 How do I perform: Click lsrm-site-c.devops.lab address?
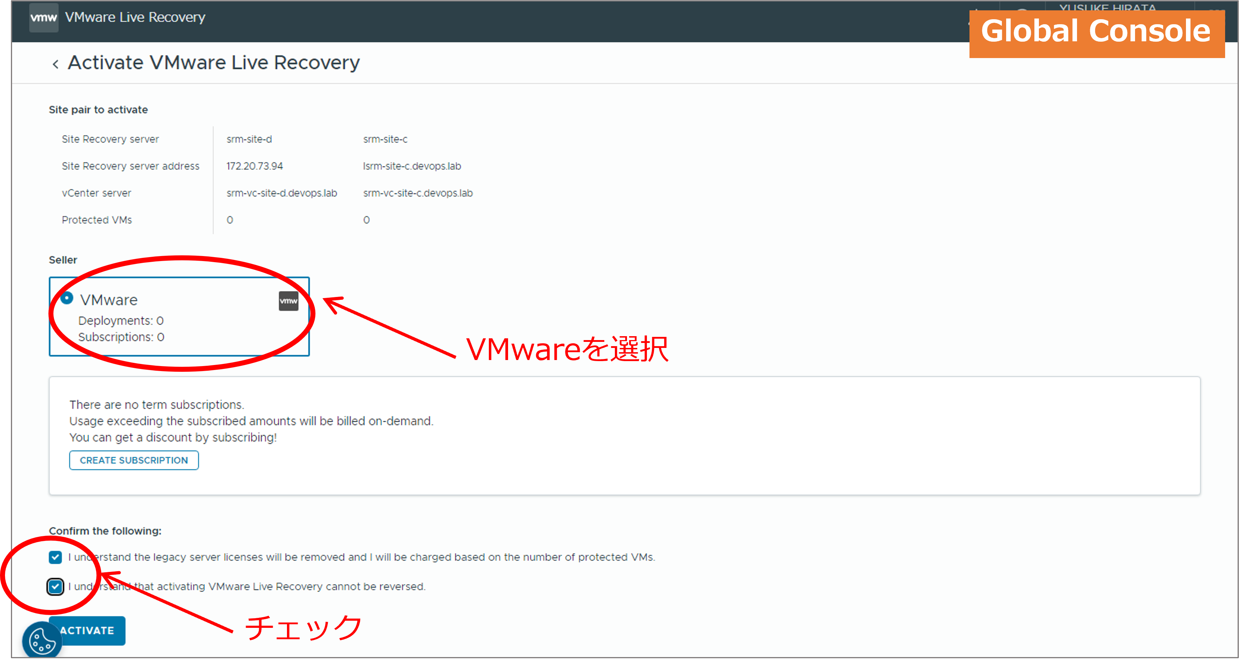412,166
